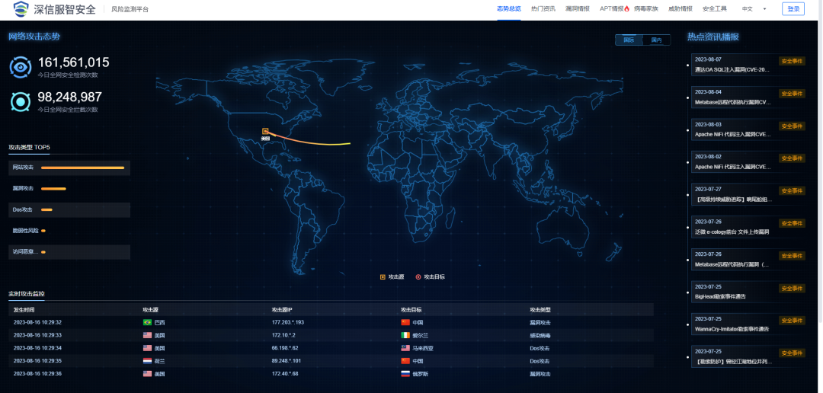Click the China flag in 89.248.*.101 row

pyautogui.click(x=405, y=361)
